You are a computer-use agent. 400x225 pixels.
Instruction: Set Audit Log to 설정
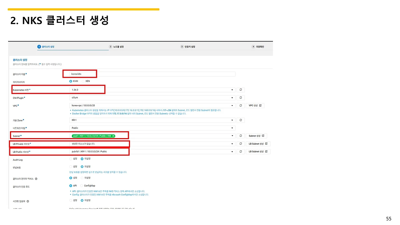tap(71, 159)
